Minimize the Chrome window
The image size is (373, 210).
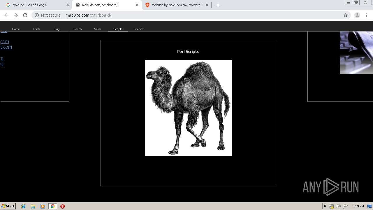(x=348, y=3)
